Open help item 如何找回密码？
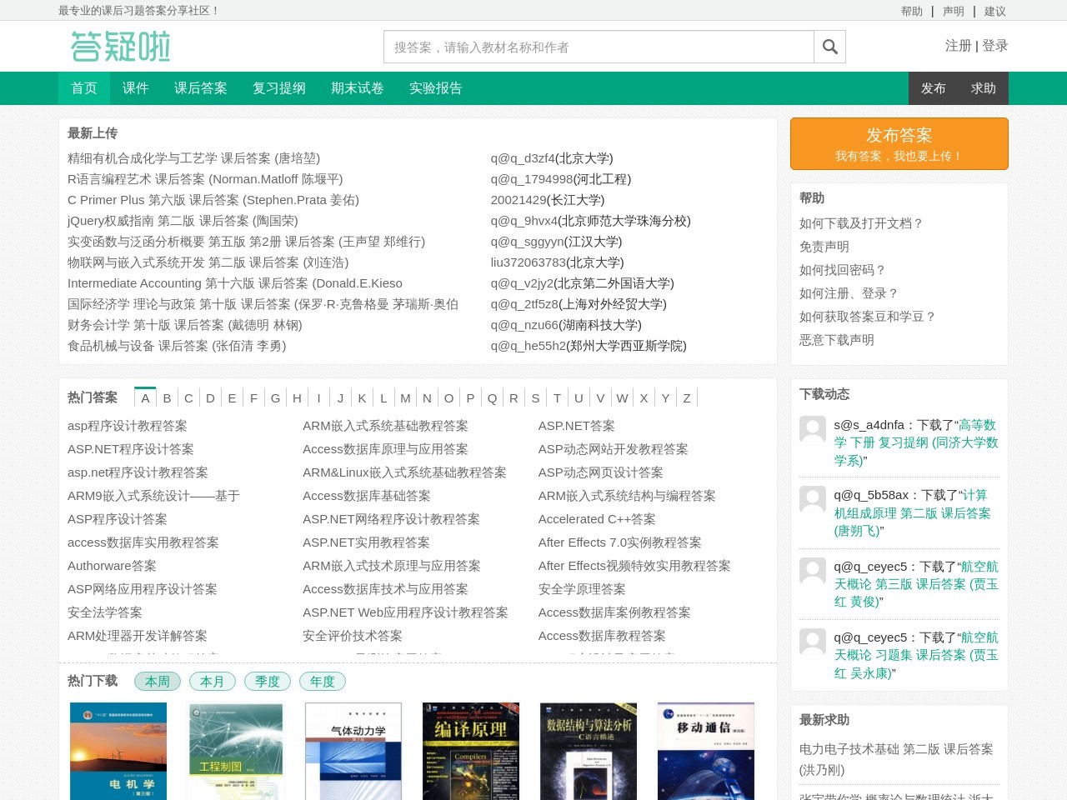The image size is (1067, 800). pos(843,270)
